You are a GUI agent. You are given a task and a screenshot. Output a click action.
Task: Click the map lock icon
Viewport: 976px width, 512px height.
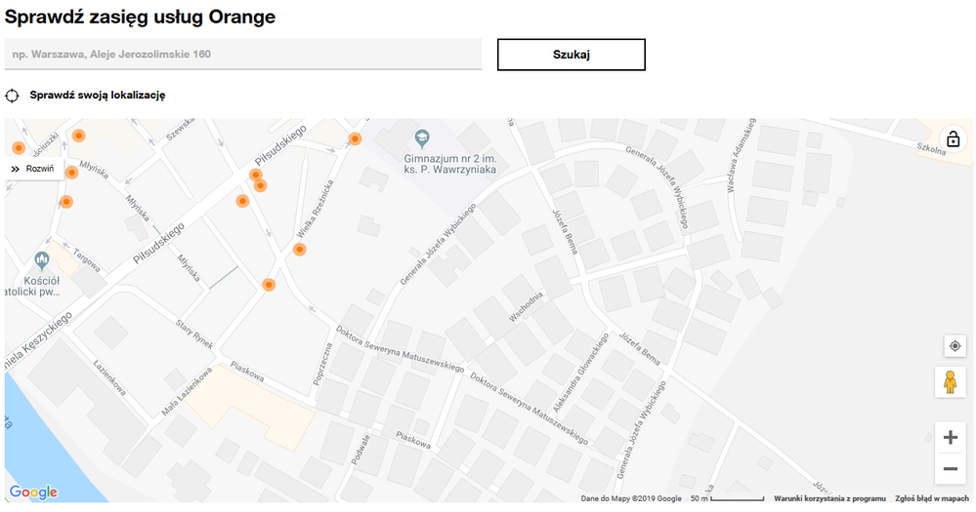[x=953, y=139]
